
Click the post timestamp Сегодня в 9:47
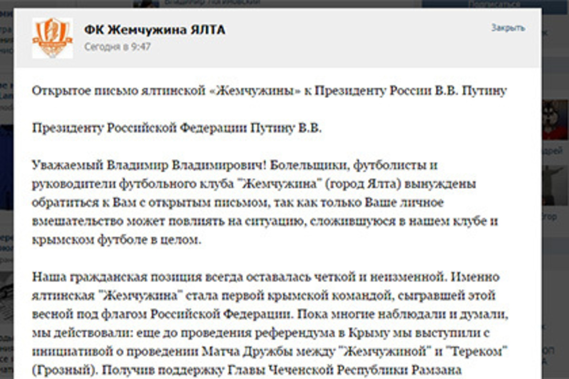[x=117, y=46]
